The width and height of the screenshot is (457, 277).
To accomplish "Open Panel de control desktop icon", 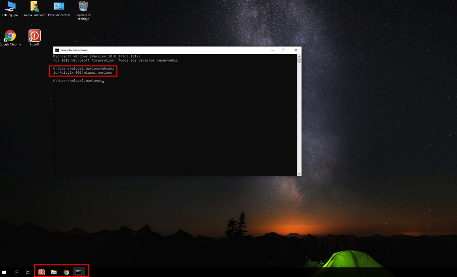I will pos(59,9).
